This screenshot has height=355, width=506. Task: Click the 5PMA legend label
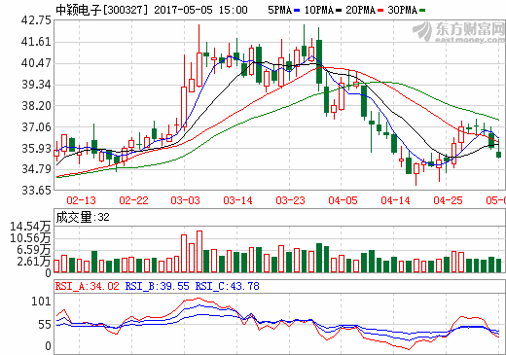tap(279, 10)
